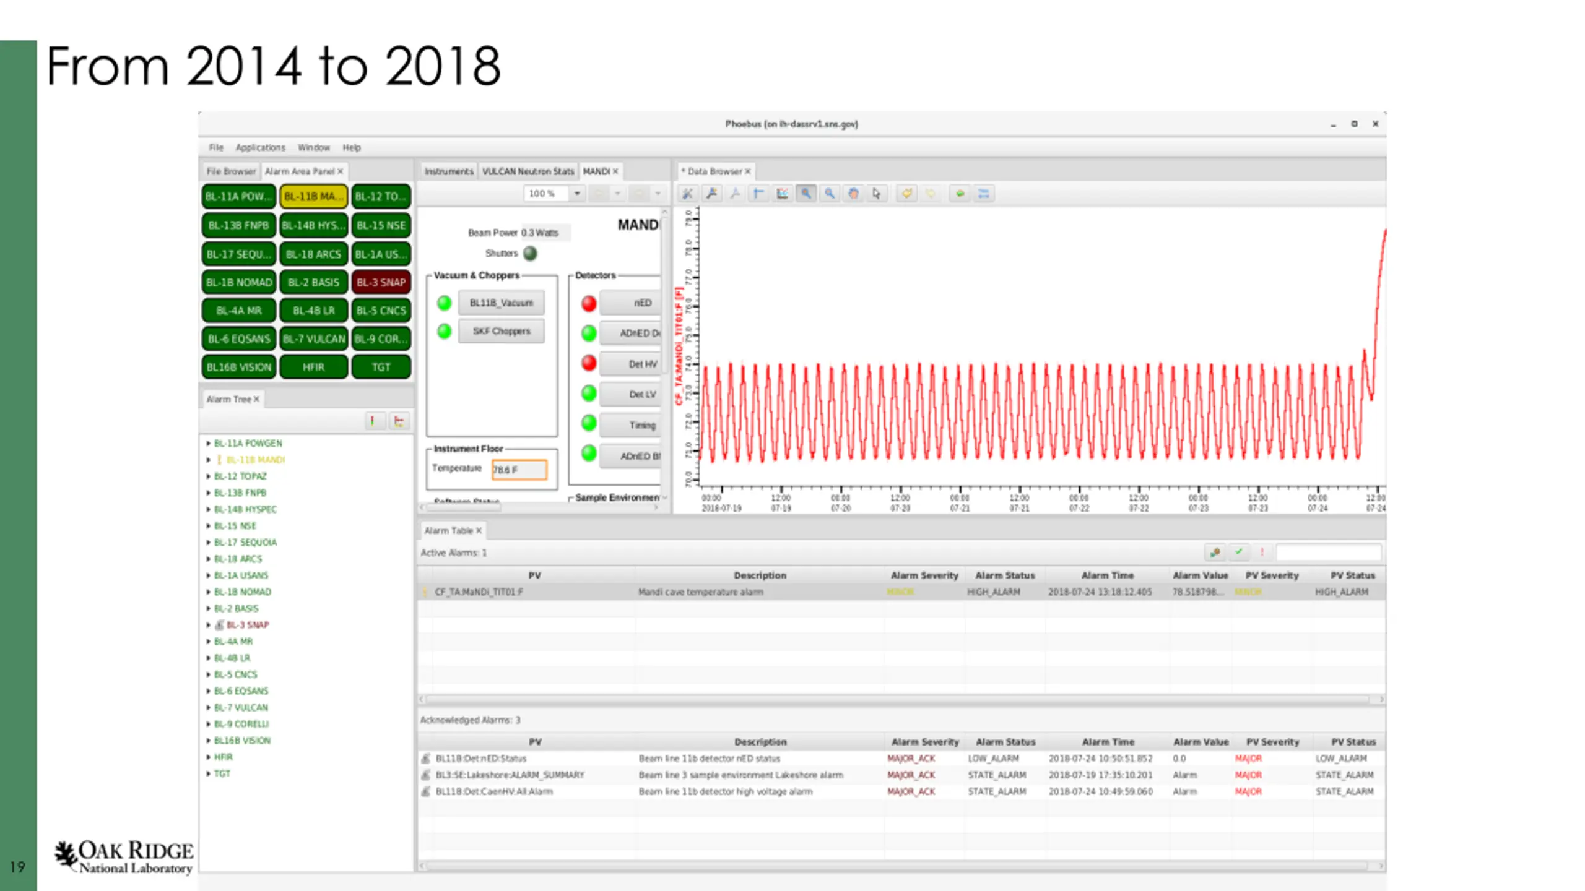
Task: Acknowledge alarms with green checkmark icon
Action: 1238,552
